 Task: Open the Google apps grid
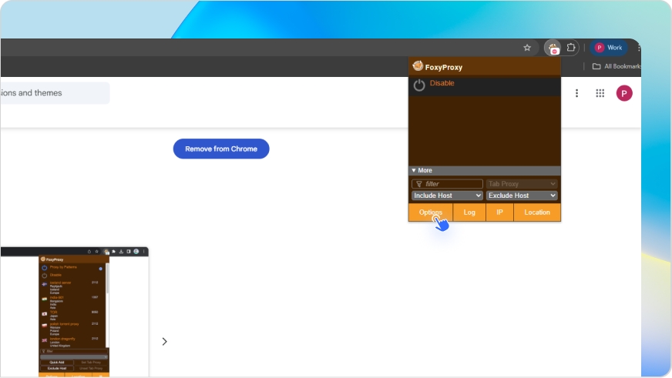pyautogui.click(x=600, y=93)
